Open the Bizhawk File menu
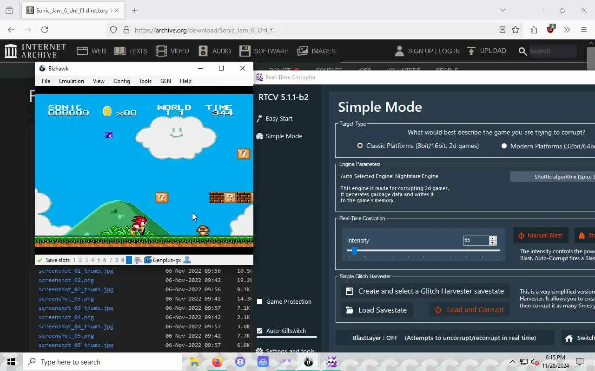The image size is (595, 371). pos(46,81)
